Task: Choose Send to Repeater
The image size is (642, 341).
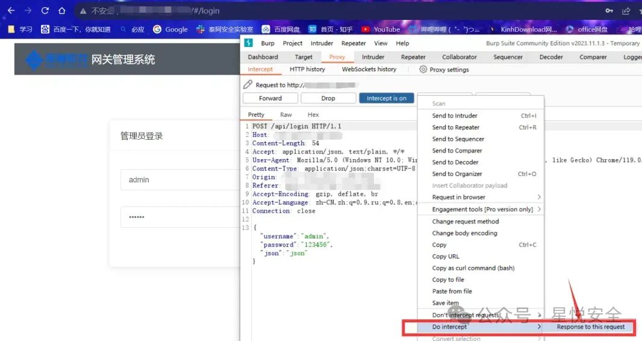Action: tap(481, 127)
